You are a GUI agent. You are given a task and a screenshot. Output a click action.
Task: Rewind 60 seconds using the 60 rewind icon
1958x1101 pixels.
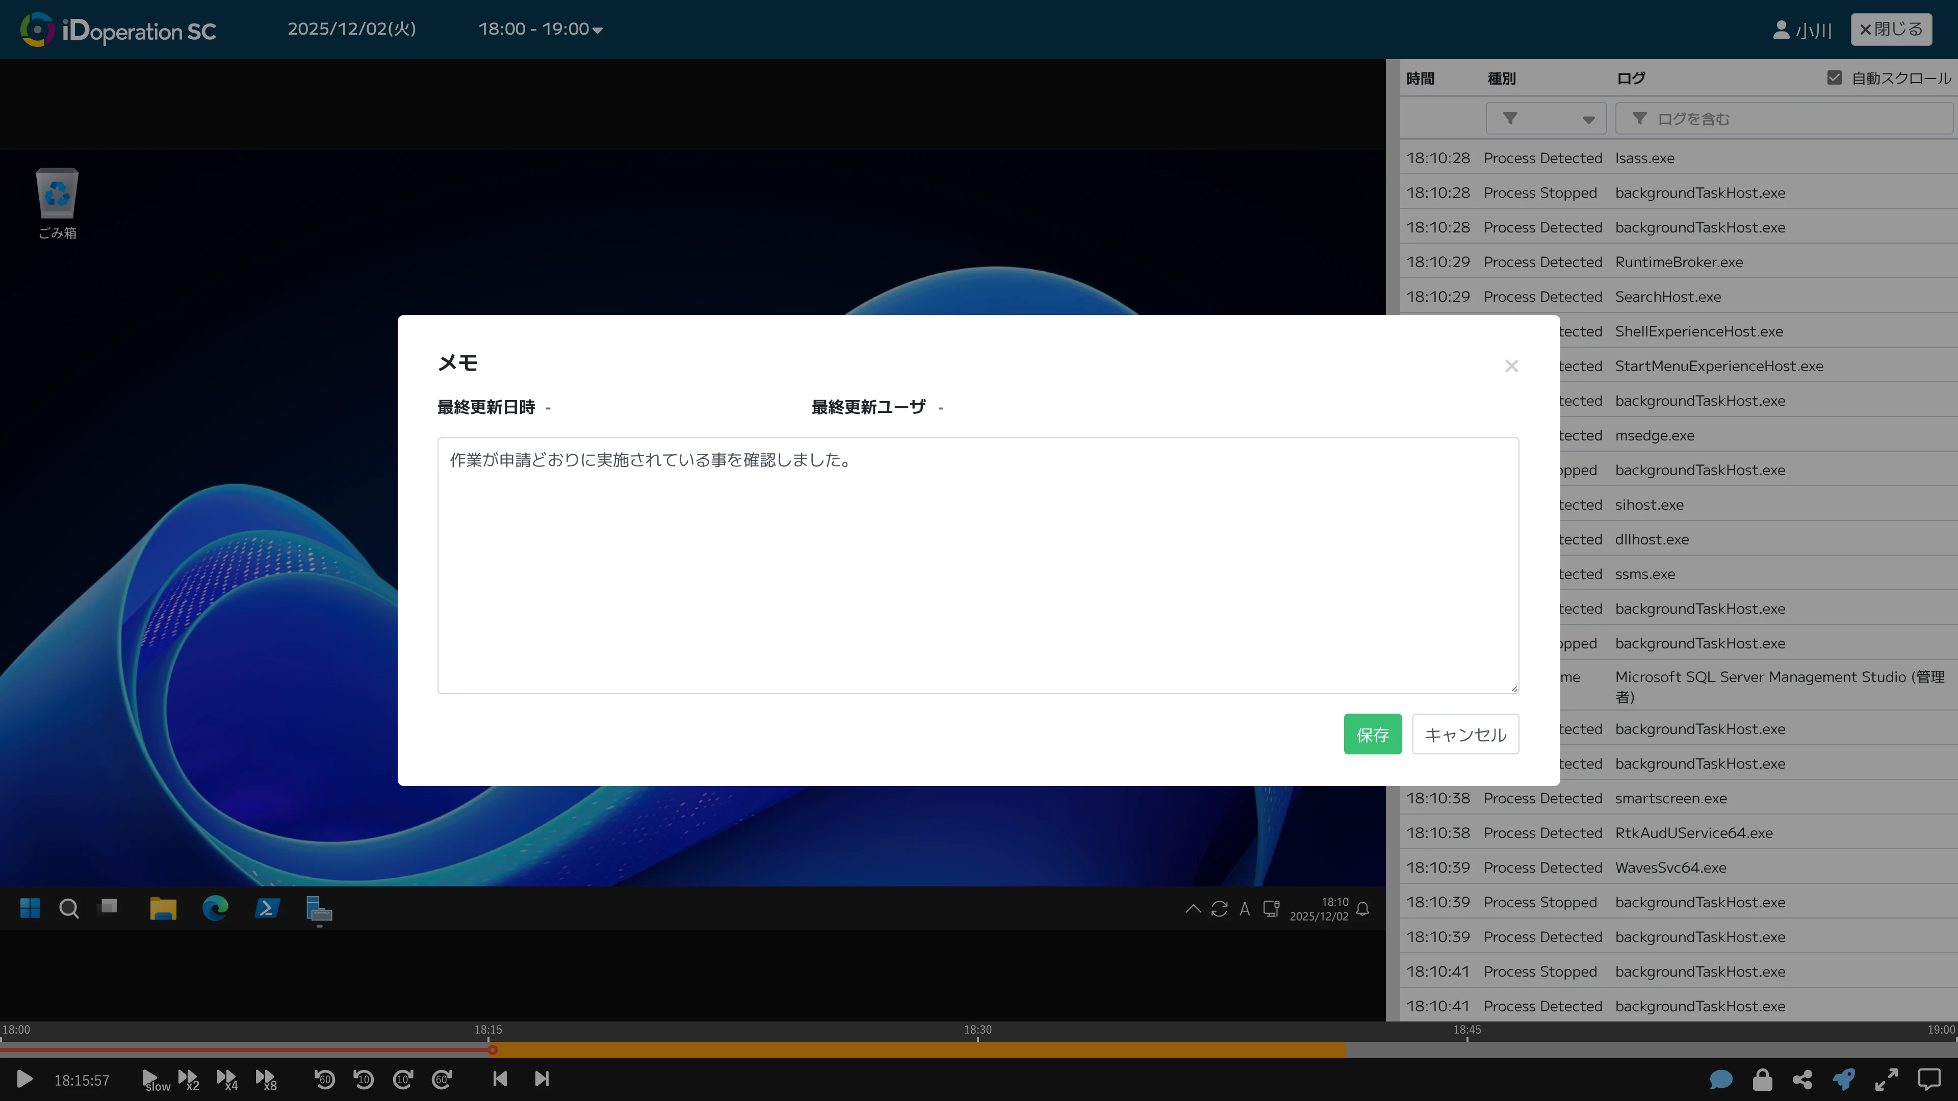pyautogui.click(x=324, y=1079)
